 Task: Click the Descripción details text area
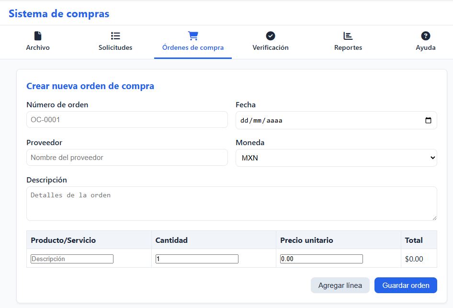[x=231, y=204]
